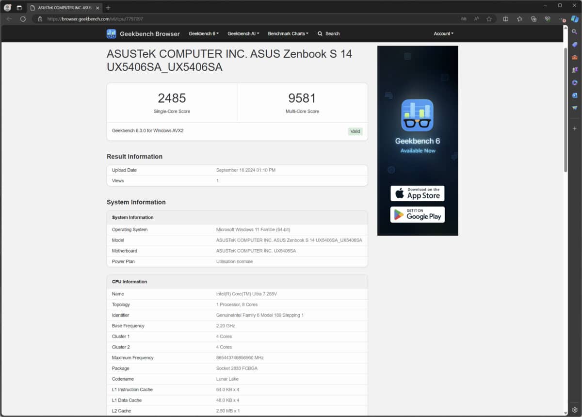582x417 pixels.
Task: Open Search in the site navbar
Action: 328,33
